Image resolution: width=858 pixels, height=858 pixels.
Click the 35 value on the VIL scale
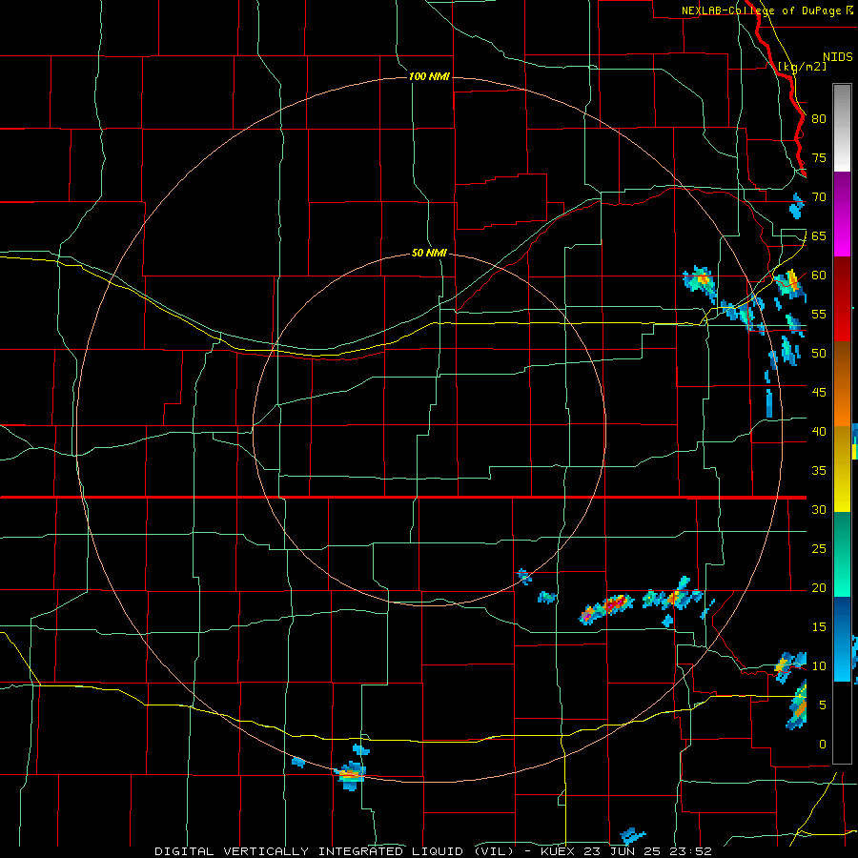click(x=819, y=471)
